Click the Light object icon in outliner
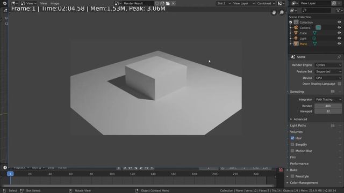344x193 pixels. coord(296,38)
